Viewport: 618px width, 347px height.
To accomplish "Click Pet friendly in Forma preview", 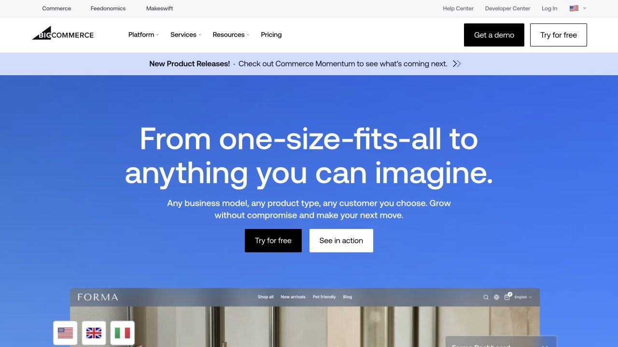I will tap(324, 297).
